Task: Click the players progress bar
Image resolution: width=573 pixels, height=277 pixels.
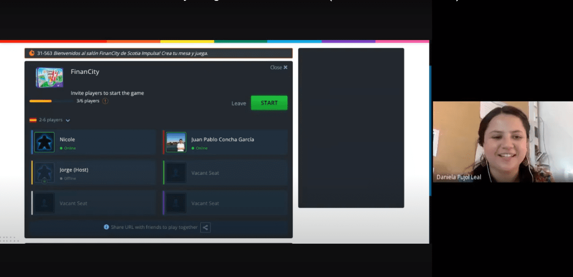Action: pyautogui.click(x=51, y=101)
